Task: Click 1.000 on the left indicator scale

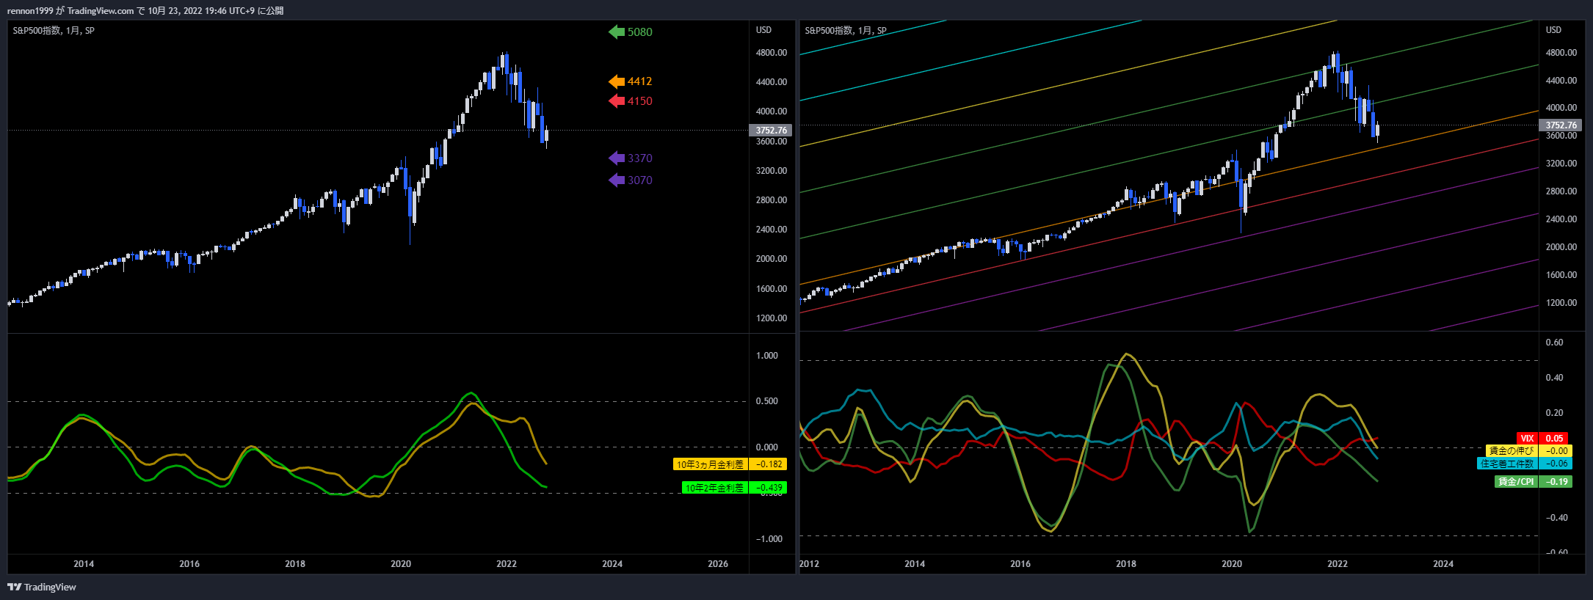Action: point(767,356)
